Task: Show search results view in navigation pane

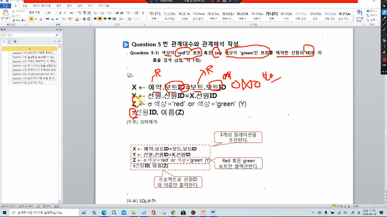Action: (x=14, y=42)
